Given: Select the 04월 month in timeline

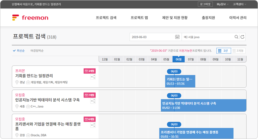Looking at the screenshot, I should click(154, 59).
